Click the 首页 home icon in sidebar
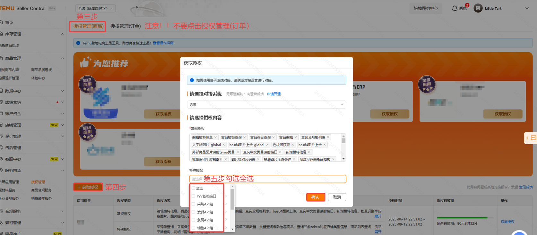This screenshot has width=537, height=235. point(2,22)
